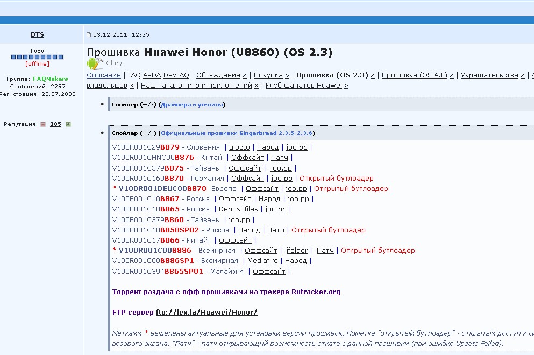Click Оффсайт link for B875 Тайвань
This screenshot has width=534, height=355.
[x=245, y=168]
